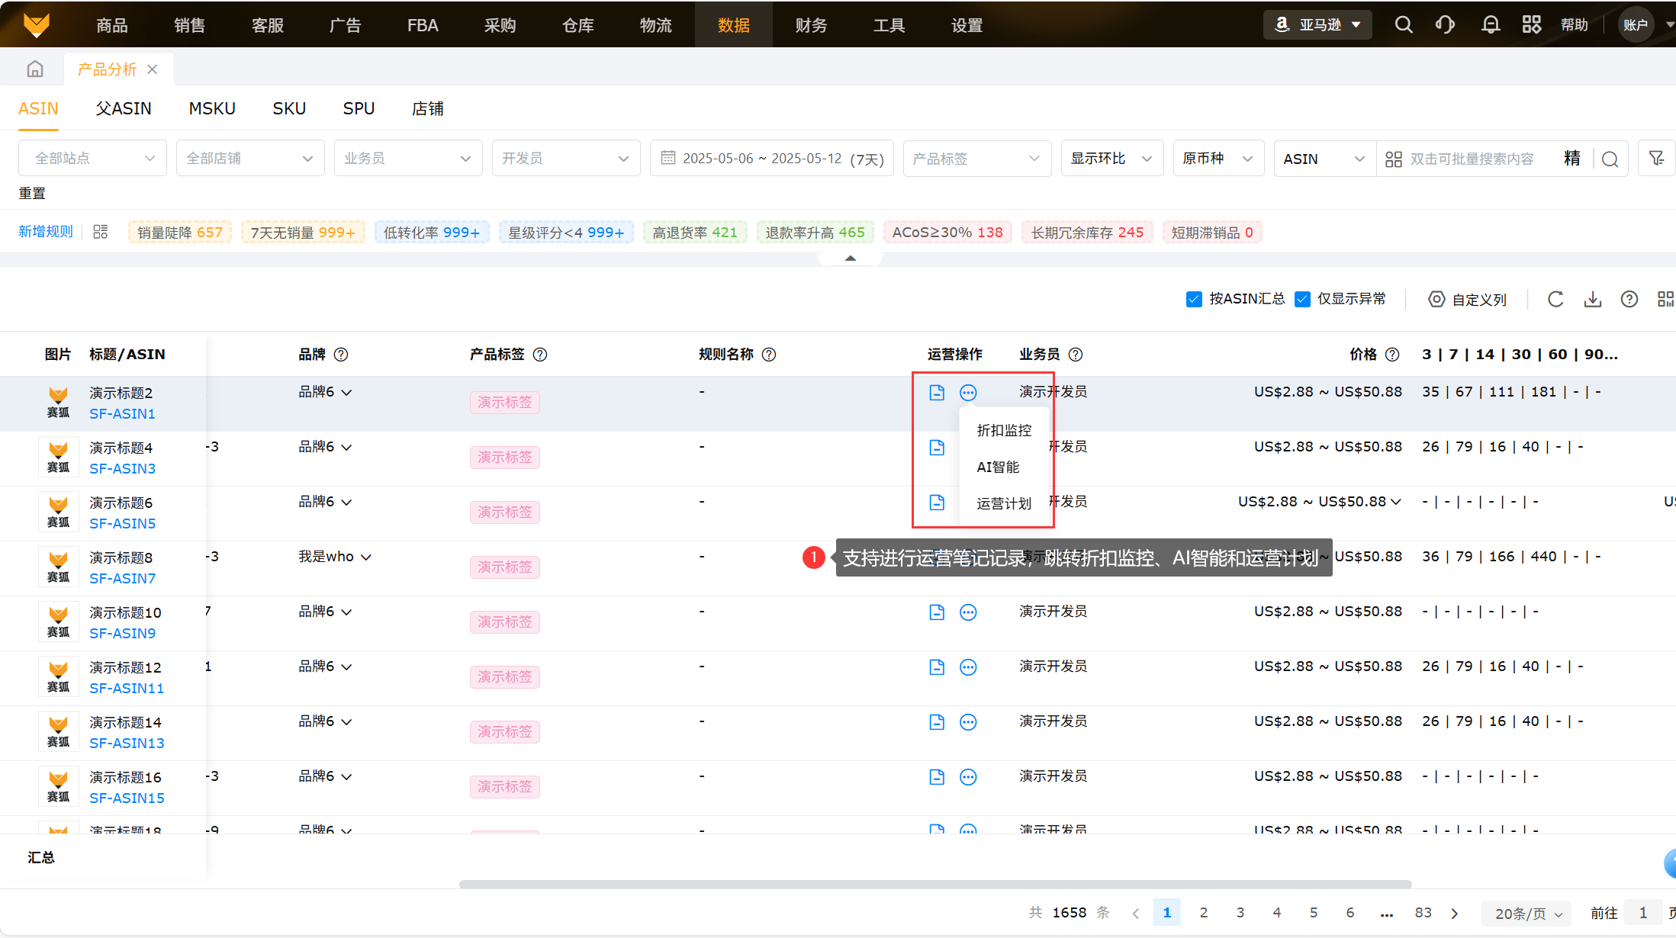The image size is (1676, 938).
Task: Click the search magnifier in top bar
Action: pyautogui.click(x=1403, y=25)
